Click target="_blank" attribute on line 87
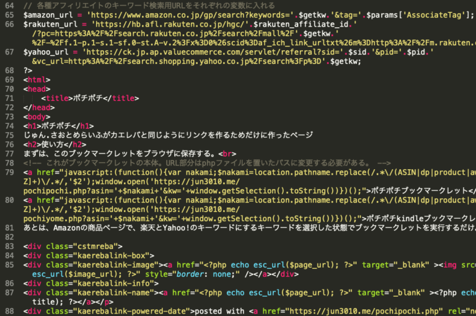 391,292
